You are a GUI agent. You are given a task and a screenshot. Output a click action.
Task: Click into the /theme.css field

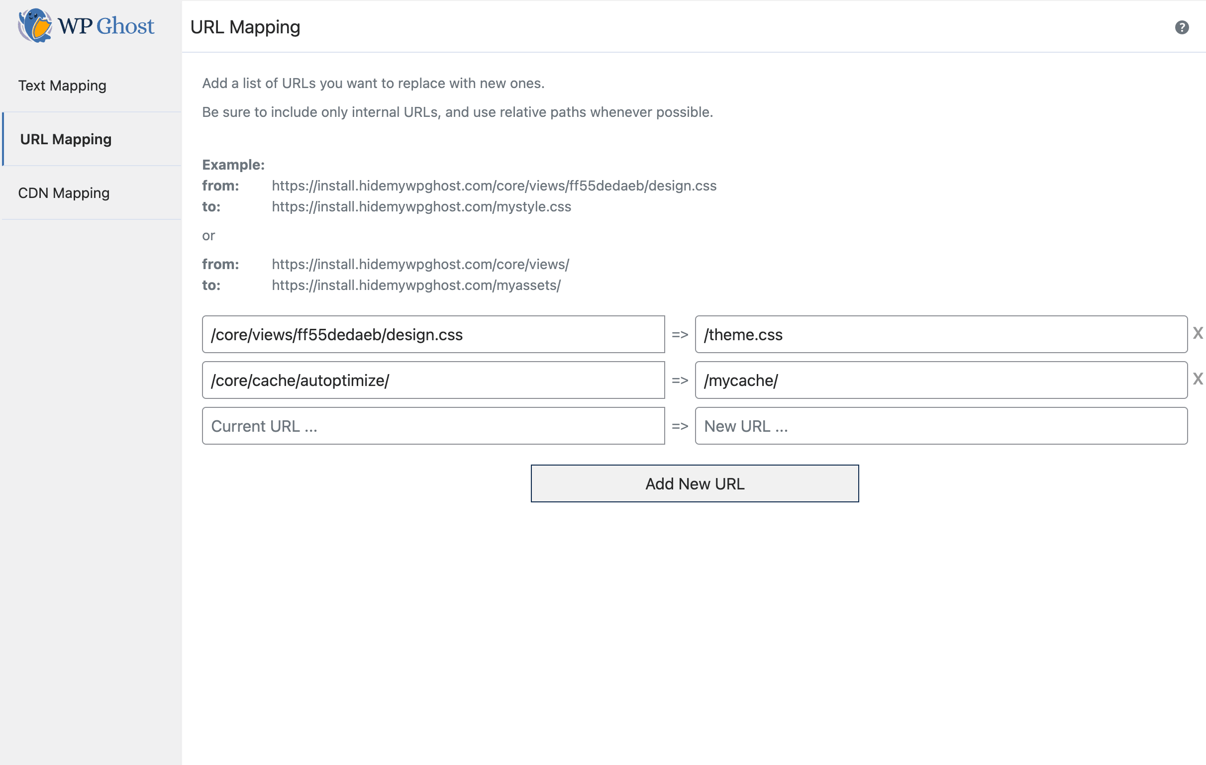coord(940,334)
